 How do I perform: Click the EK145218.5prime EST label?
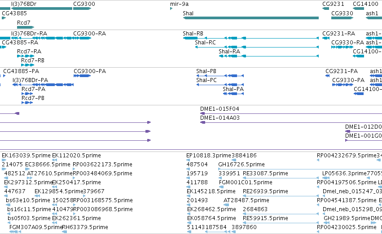211,191
